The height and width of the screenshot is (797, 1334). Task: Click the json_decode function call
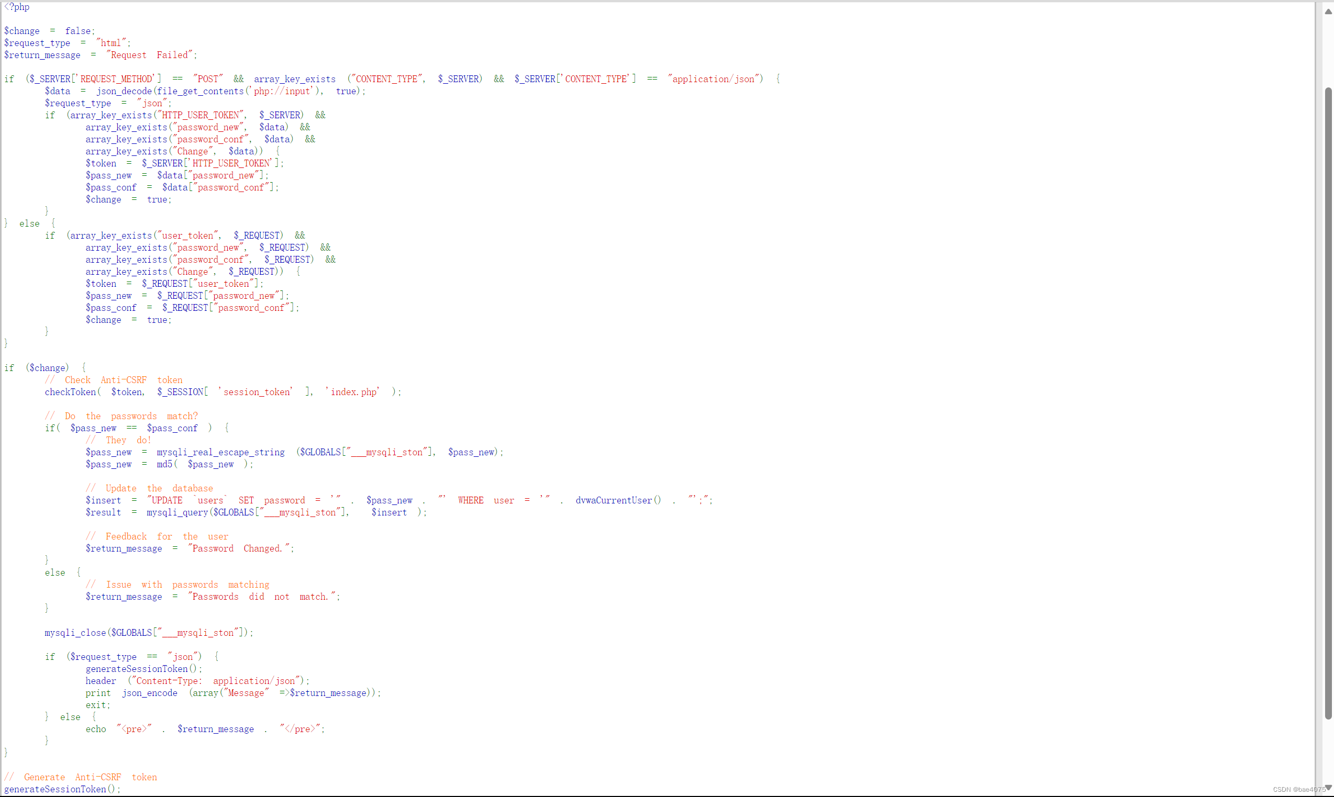point(124,91)
